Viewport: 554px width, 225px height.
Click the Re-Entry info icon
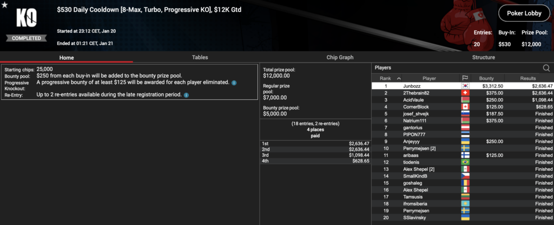point(186,95)
